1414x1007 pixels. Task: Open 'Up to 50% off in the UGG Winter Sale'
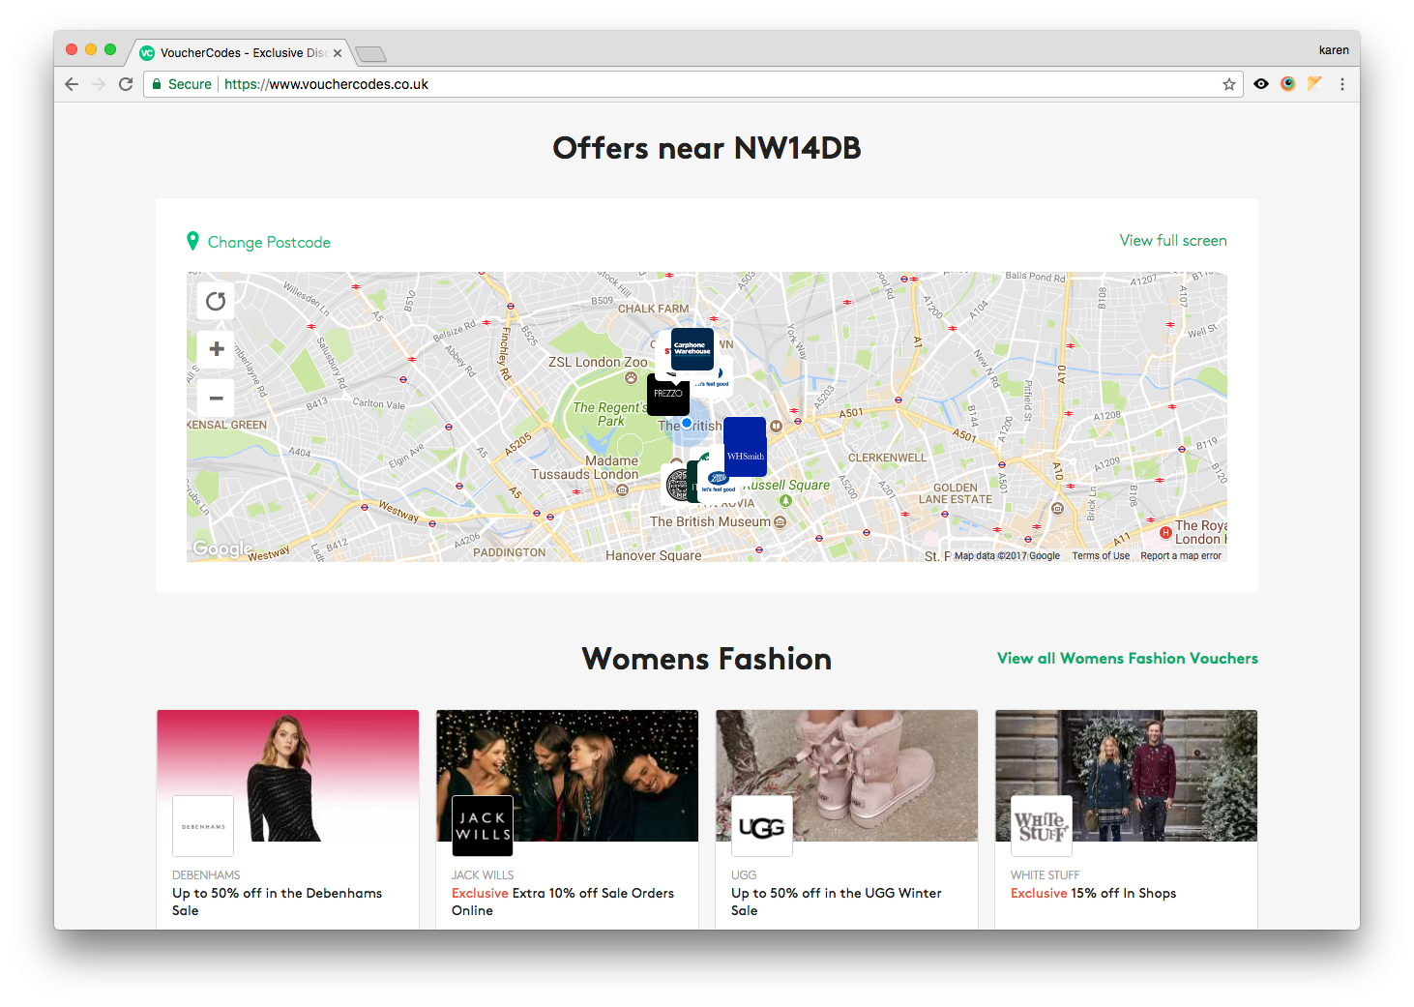coord(837,902)
